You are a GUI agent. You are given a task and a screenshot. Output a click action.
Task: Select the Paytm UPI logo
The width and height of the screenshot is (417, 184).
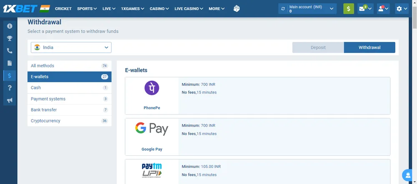coord(152,170)
